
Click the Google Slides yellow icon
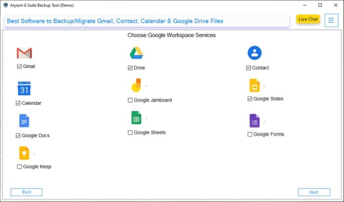tap(255, 86)
